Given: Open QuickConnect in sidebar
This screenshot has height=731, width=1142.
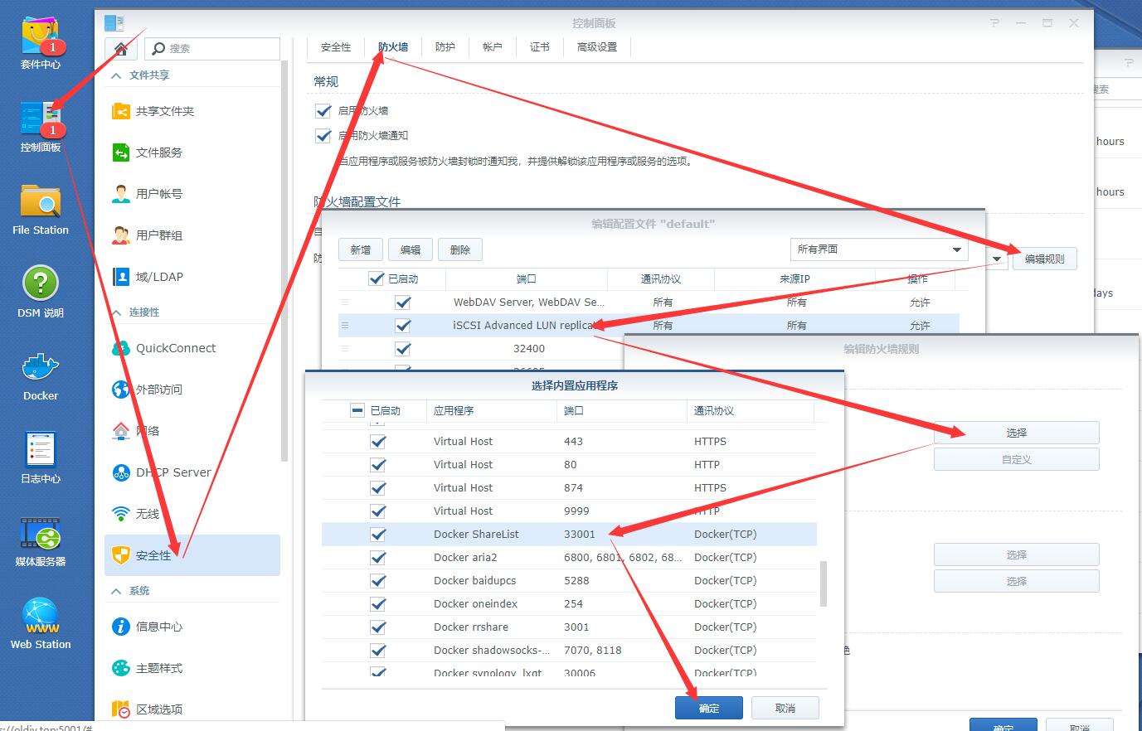Looking at the screenshot, I should pyautogui.click(x=192, y=348).
